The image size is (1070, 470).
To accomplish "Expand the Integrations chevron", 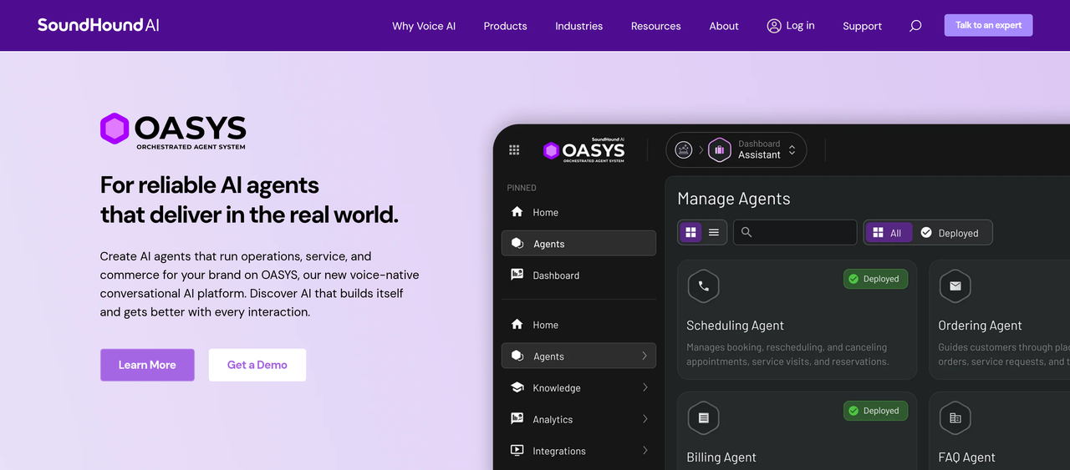I will (x=645, y=451).
